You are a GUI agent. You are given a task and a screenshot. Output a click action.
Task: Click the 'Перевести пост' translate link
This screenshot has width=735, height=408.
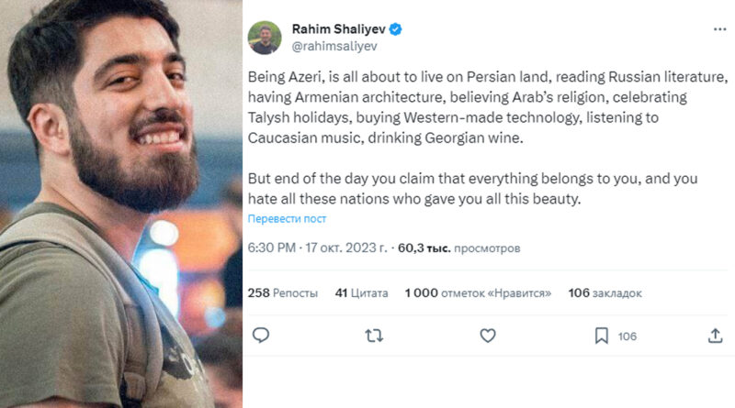click(287, 219)
